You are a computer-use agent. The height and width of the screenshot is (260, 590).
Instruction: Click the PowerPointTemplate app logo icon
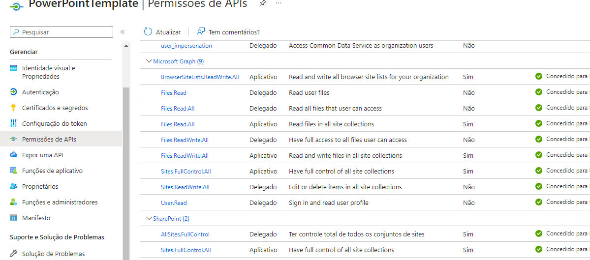coord(17,6)
